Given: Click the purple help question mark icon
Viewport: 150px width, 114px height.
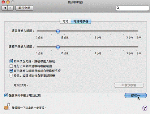Looking at the screenshot, I should (145, 108).
